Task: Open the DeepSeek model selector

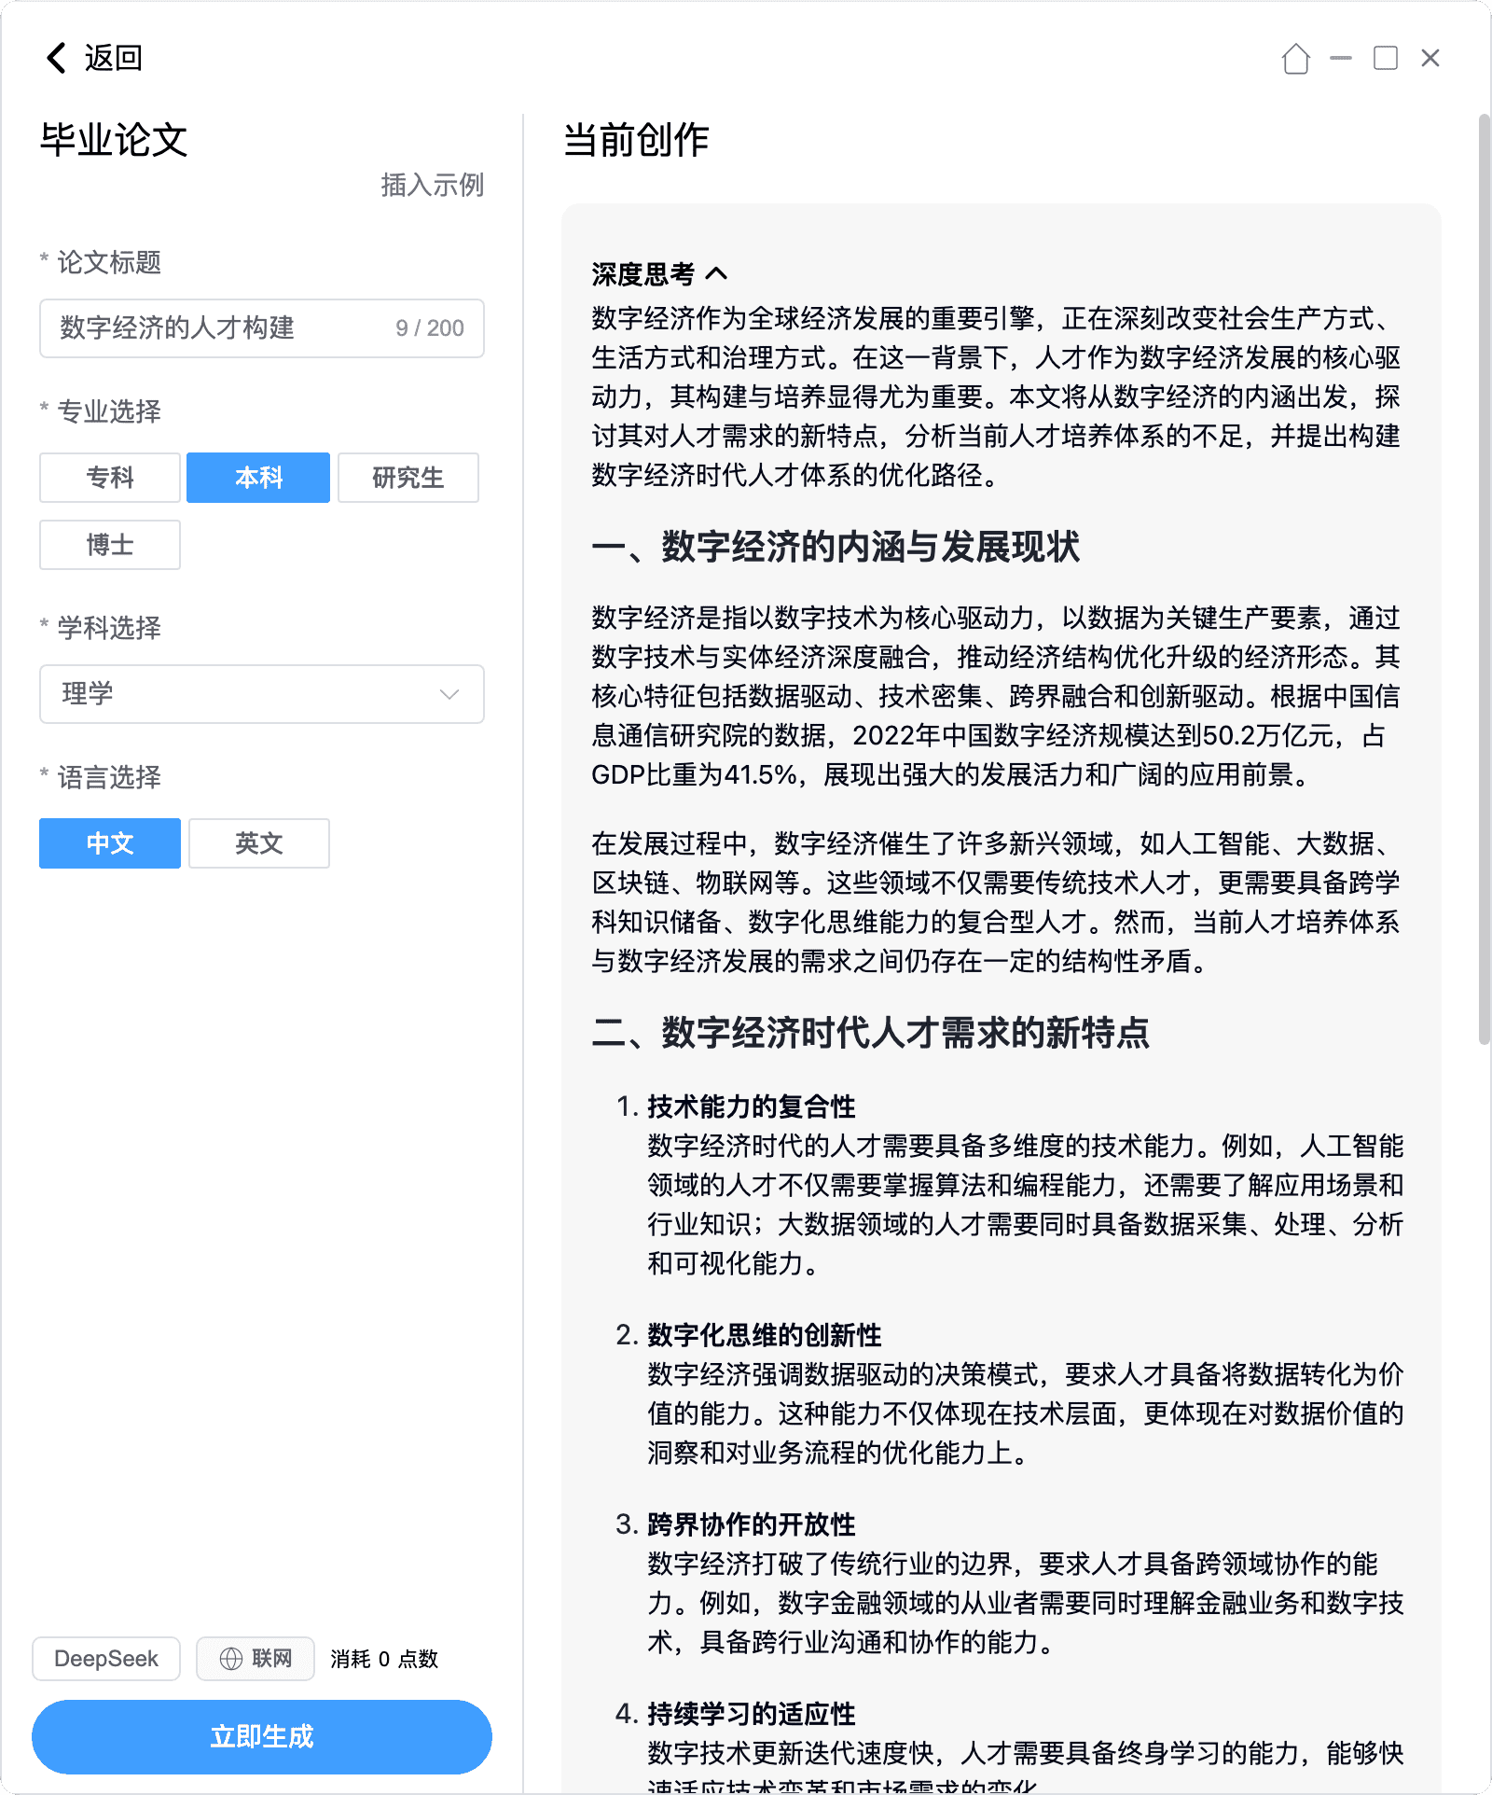Action: click(106, 1658)
